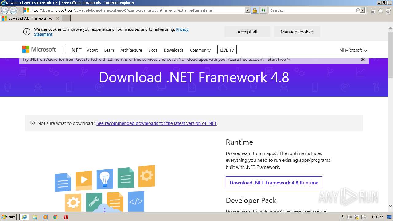Click the question mark help icon

click(x=32, y=123)
